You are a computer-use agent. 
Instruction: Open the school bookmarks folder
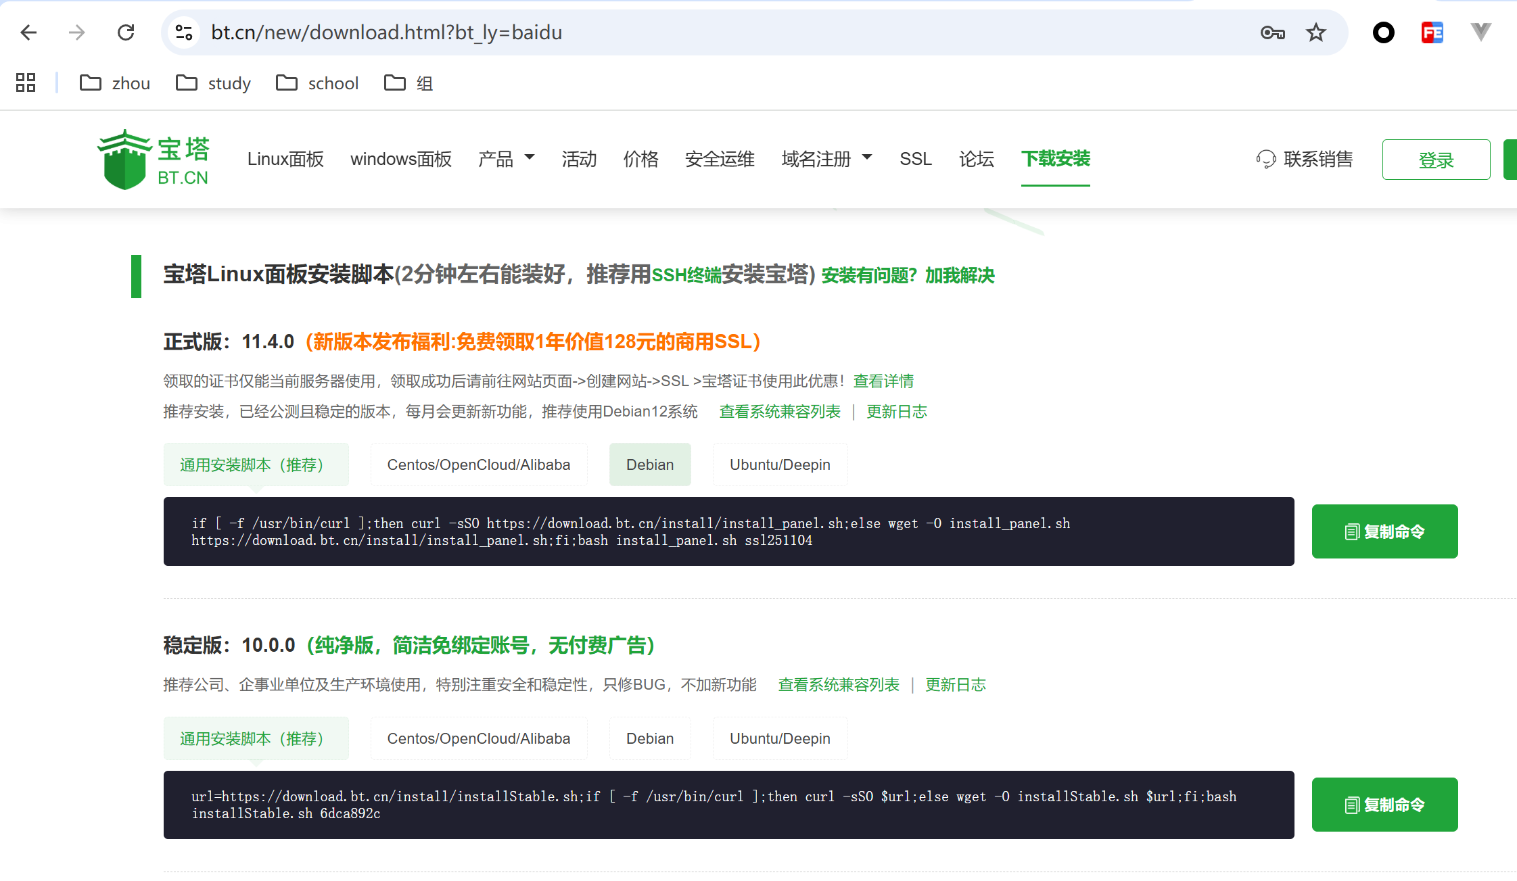point(318,82)
